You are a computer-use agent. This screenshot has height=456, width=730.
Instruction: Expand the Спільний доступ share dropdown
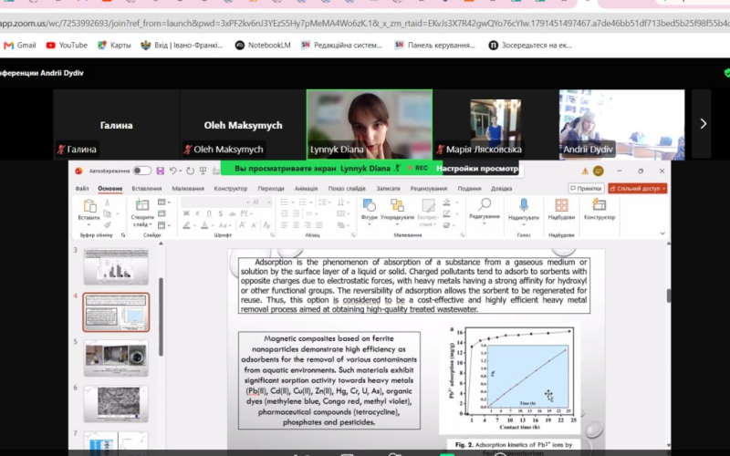[664, 189]
